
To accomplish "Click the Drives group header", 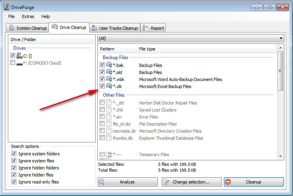I will [x=20, y=48].
